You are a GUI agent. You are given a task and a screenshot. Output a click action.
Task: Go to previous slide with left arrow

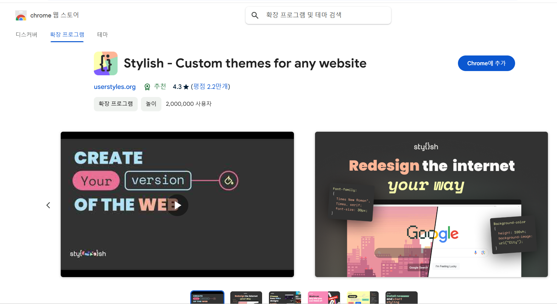(48, 205)
